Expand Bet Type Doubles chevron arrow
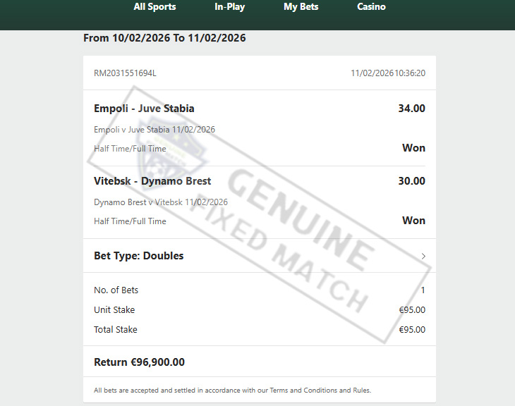This screenshot has height=406, width=515. pyautogui.click(x=423, y=256)
